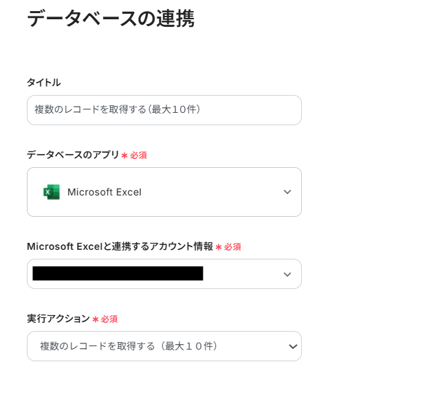This screenshot has width=438, height=395.
Task: Click the Microsoft Excel app icon
Action: (52, 192)
